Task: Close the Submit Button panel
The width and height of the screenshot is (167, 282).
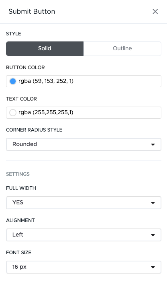Action: [x=155, y=12]
